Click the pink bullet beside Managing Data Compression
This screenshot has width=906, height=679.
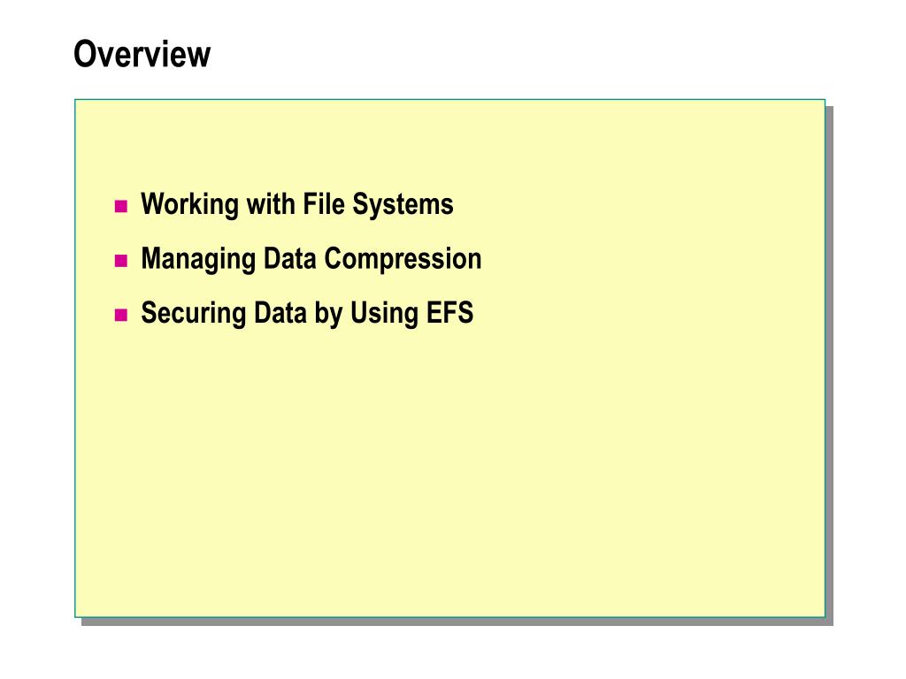(120, 261)
